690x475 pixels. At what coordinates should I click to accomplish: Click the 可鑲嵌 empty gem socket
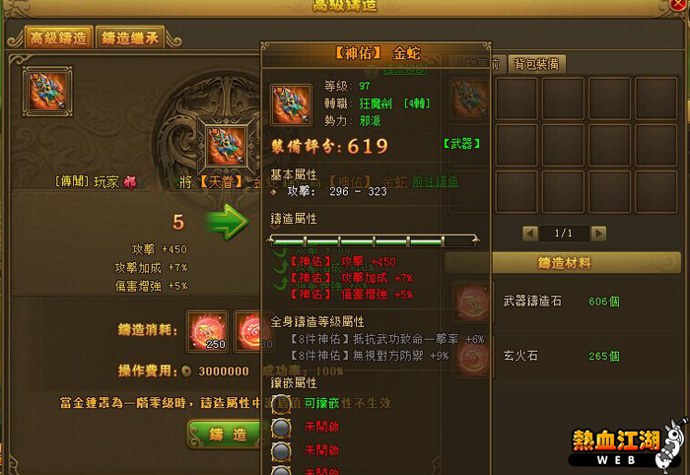pyautogui.click(x=281, y=404)
